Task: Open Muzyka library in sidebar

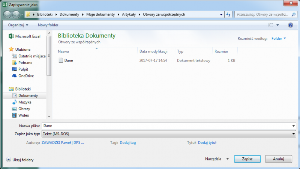Action: tap(25, 102)
